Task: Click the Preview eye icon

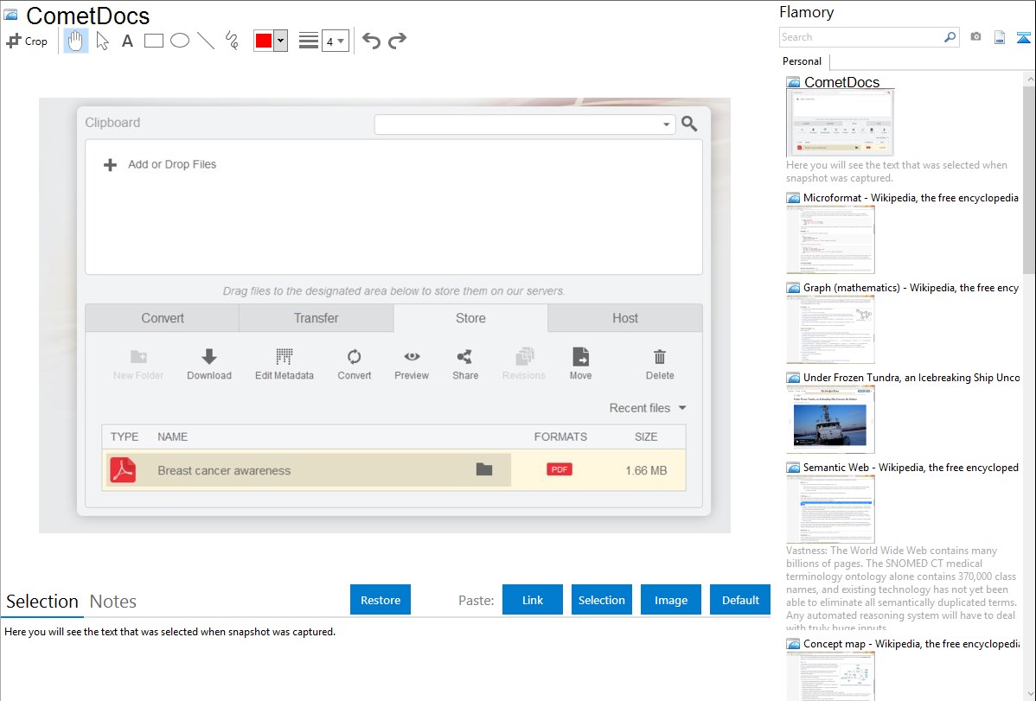Action: pos(412,357)
